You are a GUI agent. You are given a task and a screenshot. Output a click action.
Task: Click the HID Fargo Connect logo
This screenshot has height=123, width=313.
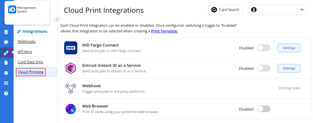click(x=71, y=48)
